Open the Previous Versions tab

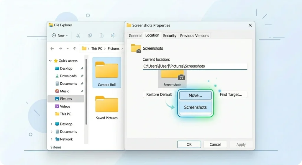(x=195, y=36)
